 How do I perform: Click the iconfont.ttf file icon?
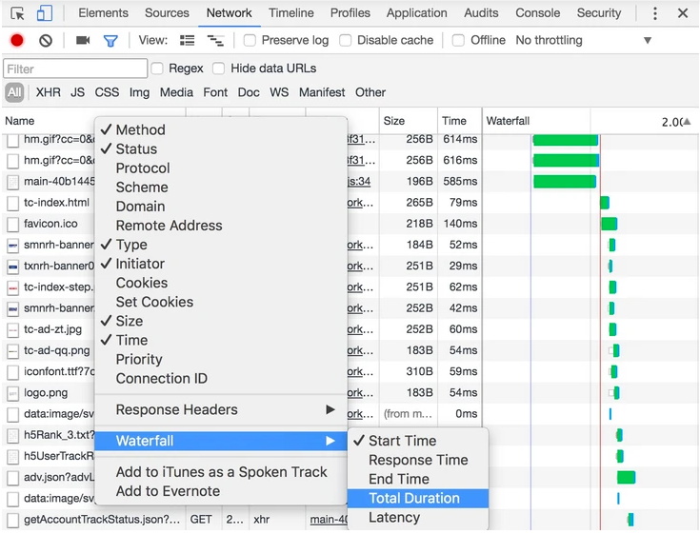pyautogui.click(x=13, y=372)
